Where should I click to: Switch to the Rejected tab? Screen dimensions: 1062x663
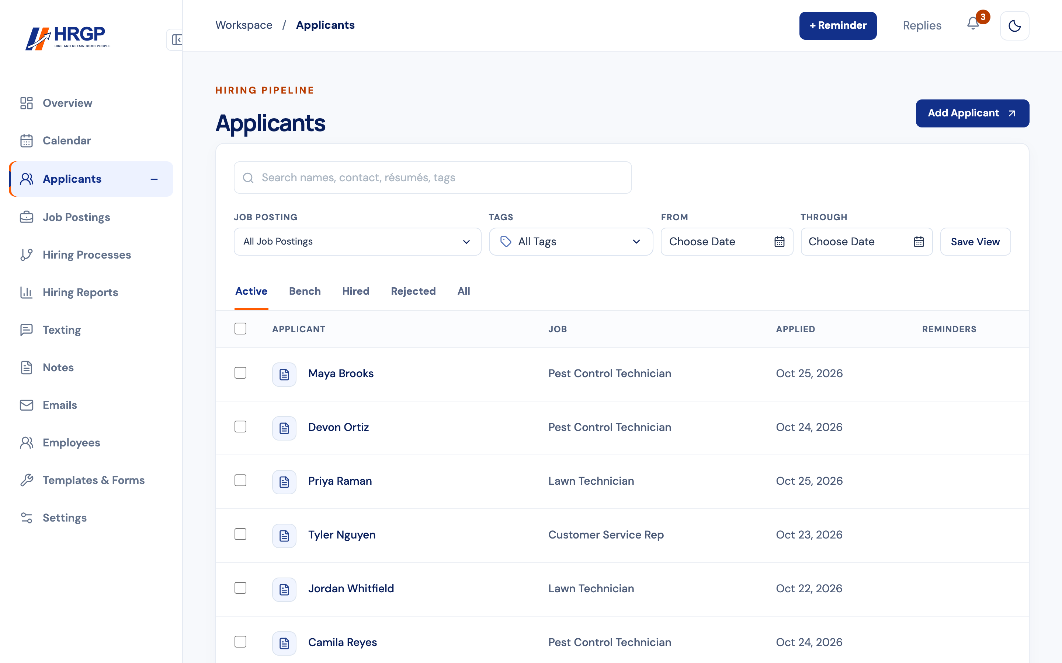point(413,291)
